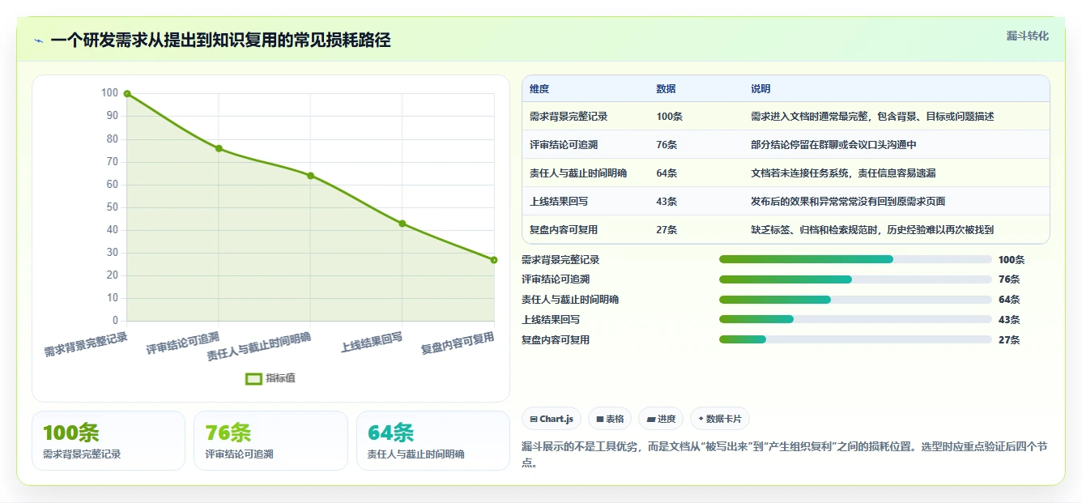Select the Chart.js tag

click(x=552, y=419)
